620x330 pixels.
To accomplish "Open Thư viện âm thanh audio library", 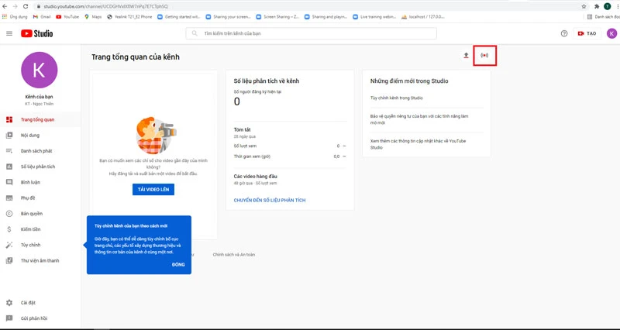I will (40, 261).
